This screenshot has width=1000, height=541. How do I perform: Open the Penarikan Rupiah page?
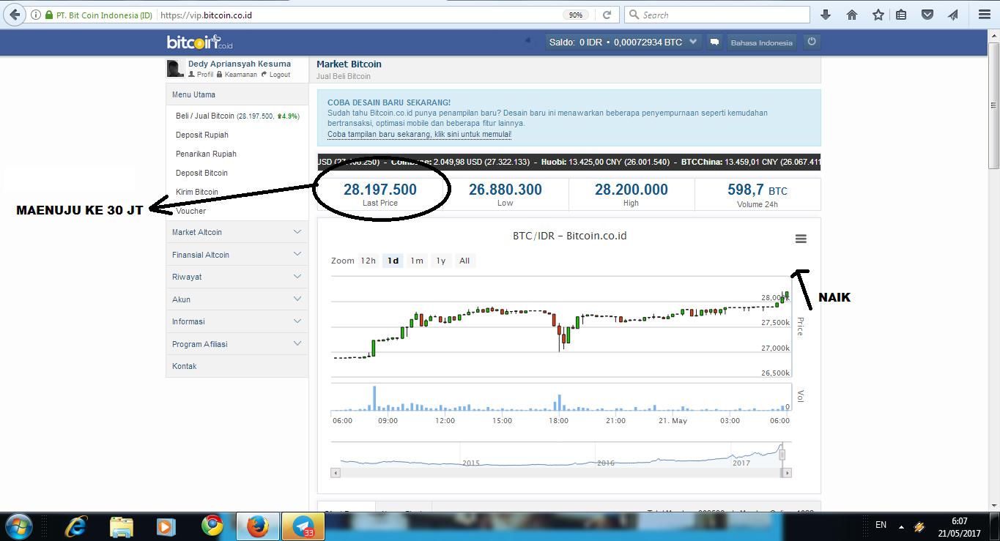click(206, 154)
